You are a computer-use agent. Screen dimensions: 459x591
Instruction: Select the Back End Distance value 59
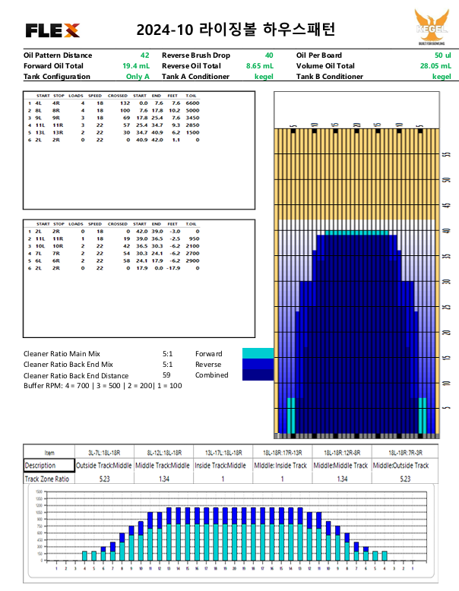pos(166,375)
